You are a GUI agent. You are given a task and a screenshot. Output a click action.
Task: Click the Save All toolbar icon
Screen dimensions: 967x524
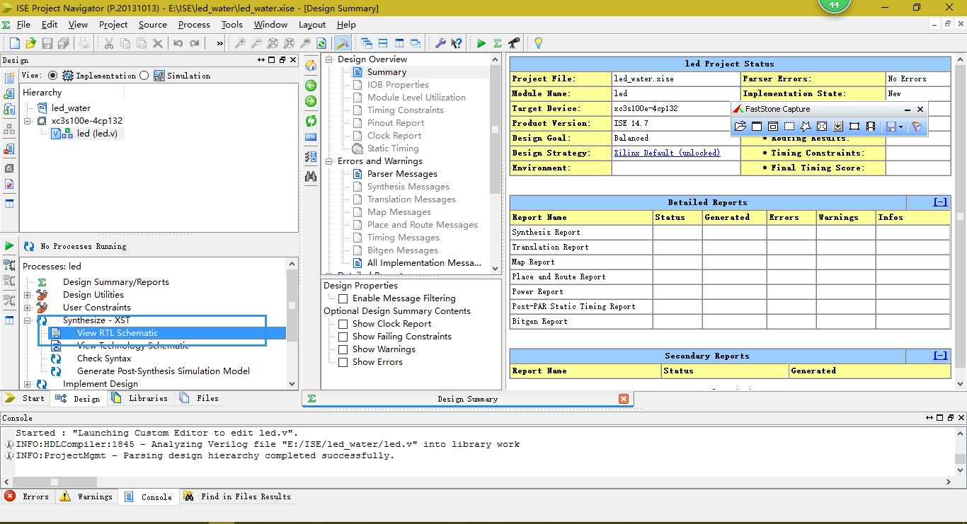[64, 44]
